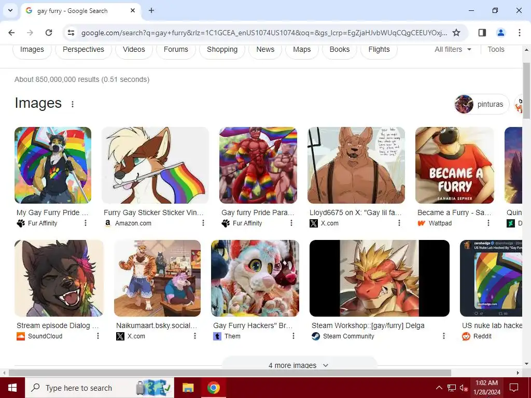Image resolution: width=531 pixels, height=398 pixels.
Task: View site information icon in address bar
Action: pos(71,33)
